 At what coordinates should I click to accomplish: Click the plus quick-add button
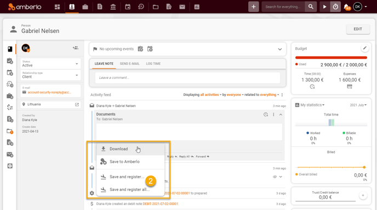tap(253, 7)
